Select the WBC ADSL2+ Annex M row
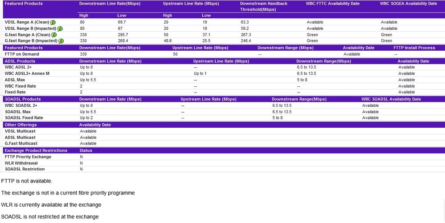This screenshot has height=223, width=445. point(27,73)
